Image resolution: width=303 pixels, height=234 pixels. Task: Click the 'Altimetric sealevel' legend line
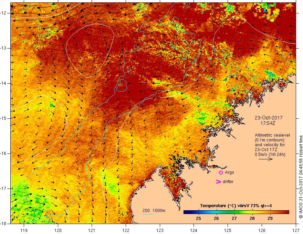272,135
